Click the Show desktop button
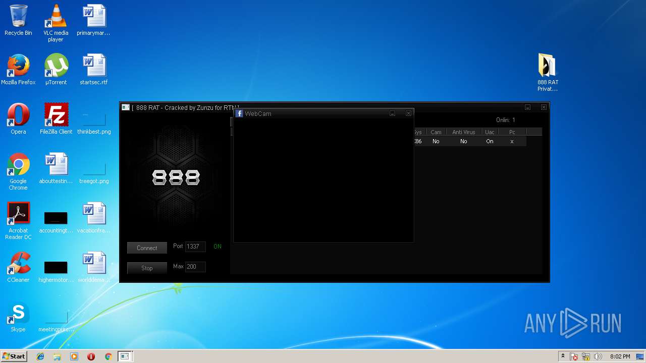The height and width of the screenshot is (363, 646). pyautogui.click(x=640, y=356)
